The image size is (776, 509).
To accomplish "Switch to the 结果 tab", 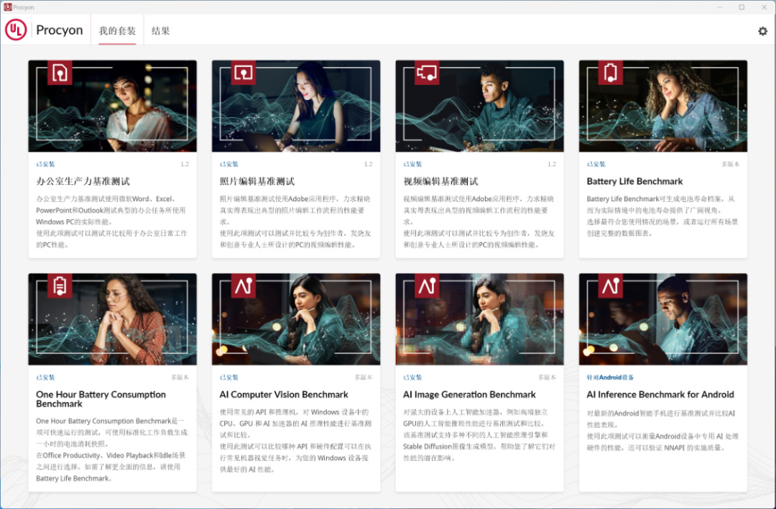I will tap(160, 31).
